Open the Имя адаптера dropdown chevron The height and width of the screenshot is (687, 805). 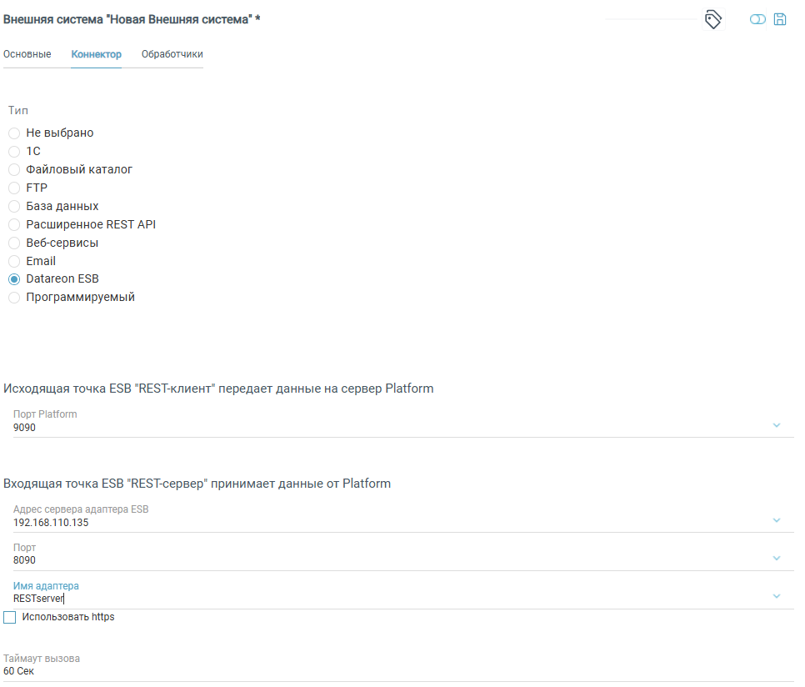[x=777, y=596]
